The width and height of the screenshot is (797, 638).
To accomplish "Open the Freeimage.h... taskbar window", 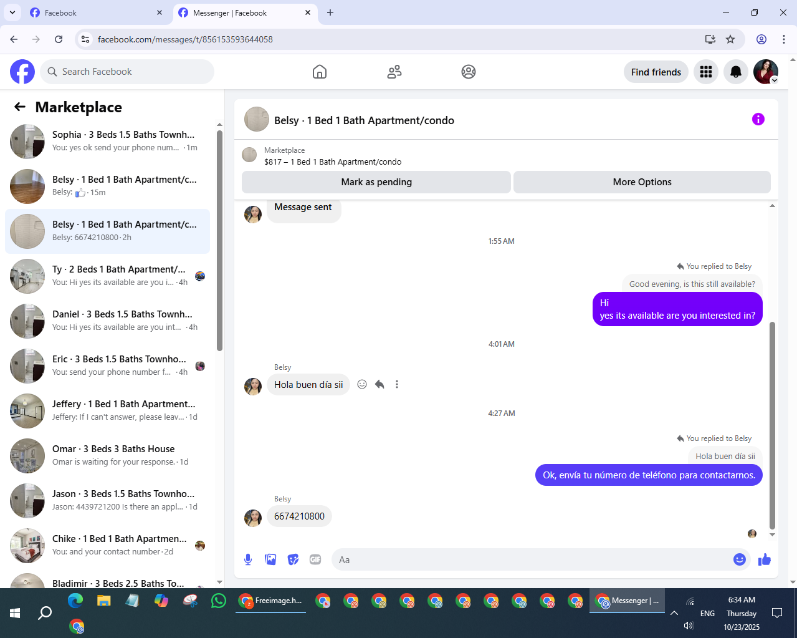I will [x=271, y=601].
